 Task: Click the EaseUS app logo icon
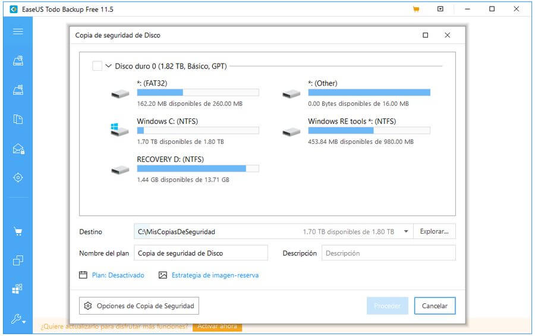tap(14, 10)
